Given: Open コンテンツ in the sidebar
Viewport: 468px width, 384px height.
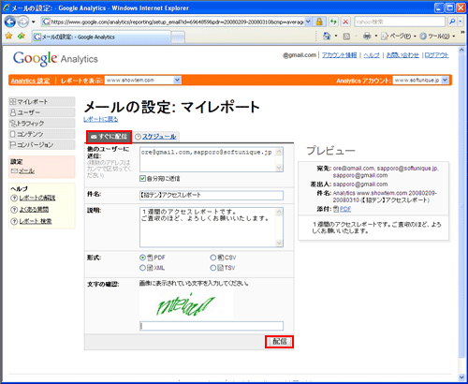Looking at the screenshot, I should (42, 134).
